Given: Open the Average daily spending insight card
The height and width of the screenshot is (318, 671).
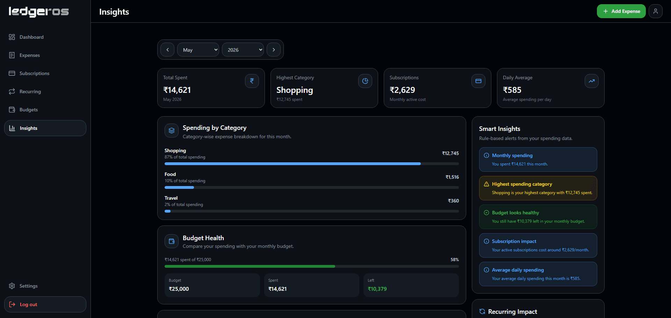Looking at the screenshot, I should 538,274.
